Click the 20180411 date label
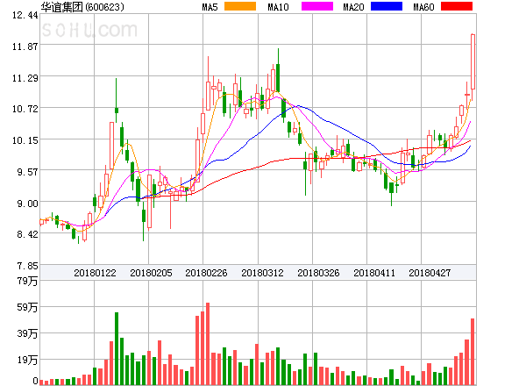The width and height of the screenshot is (526, 386). (374, 273)
